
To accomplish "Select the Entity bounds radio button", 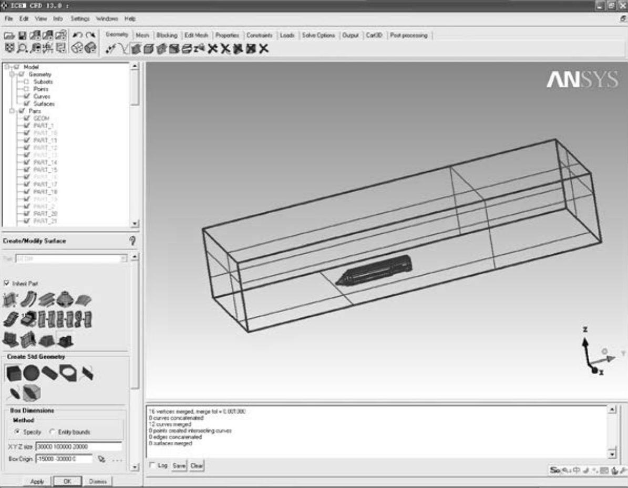I will pyautogui.click(x=53, y=432).
